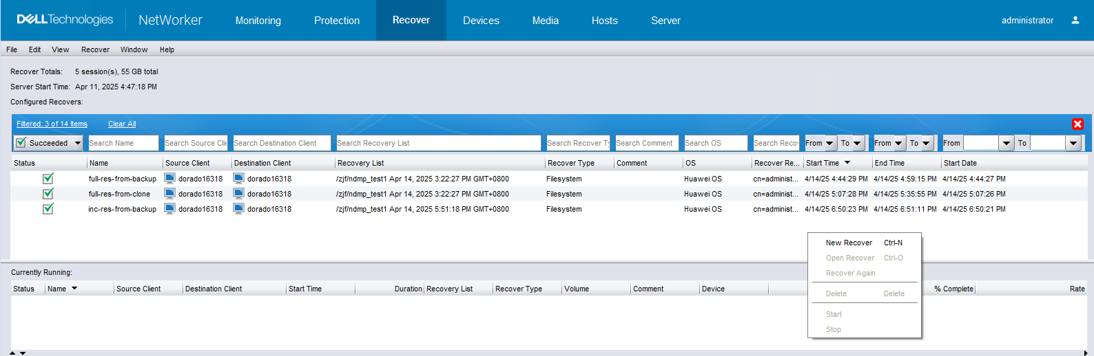Click the right scroll arrow at bottom

(x=1086, y=353)
